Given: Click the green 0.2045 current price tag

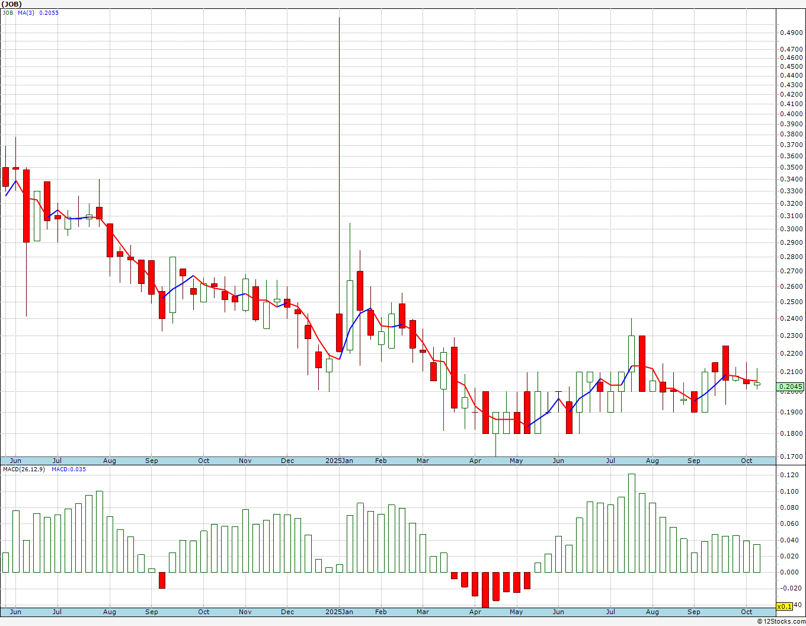Looking at the screenshot, I should tap(791, 387).
